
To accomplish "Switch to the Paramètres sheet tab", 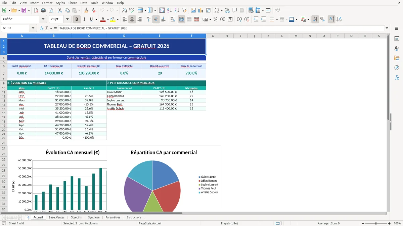I will tap(113, 217).
